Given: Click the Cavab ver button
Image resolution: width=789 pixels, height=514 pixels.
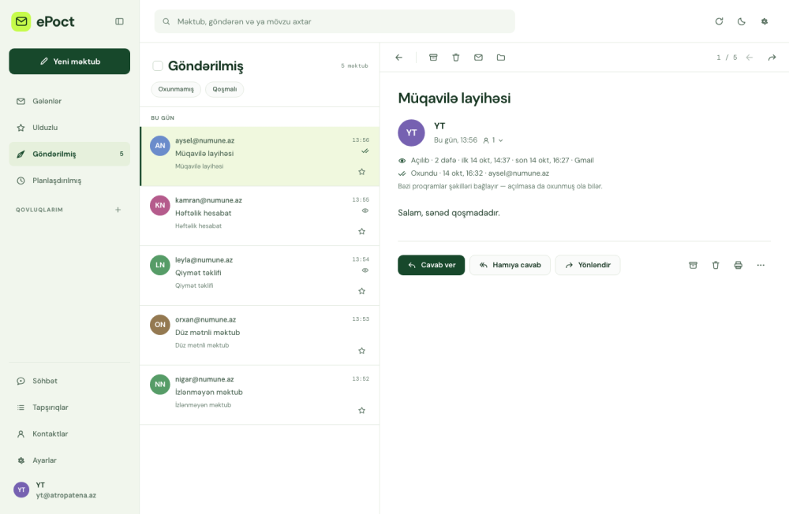Looking at the screenshot, I should (432, 265).
